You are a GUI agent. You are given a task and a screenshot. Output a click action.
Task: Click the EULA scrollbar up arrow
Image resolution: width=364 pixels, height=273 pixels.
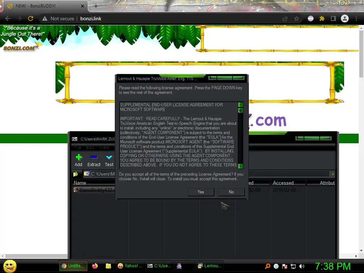241,105
